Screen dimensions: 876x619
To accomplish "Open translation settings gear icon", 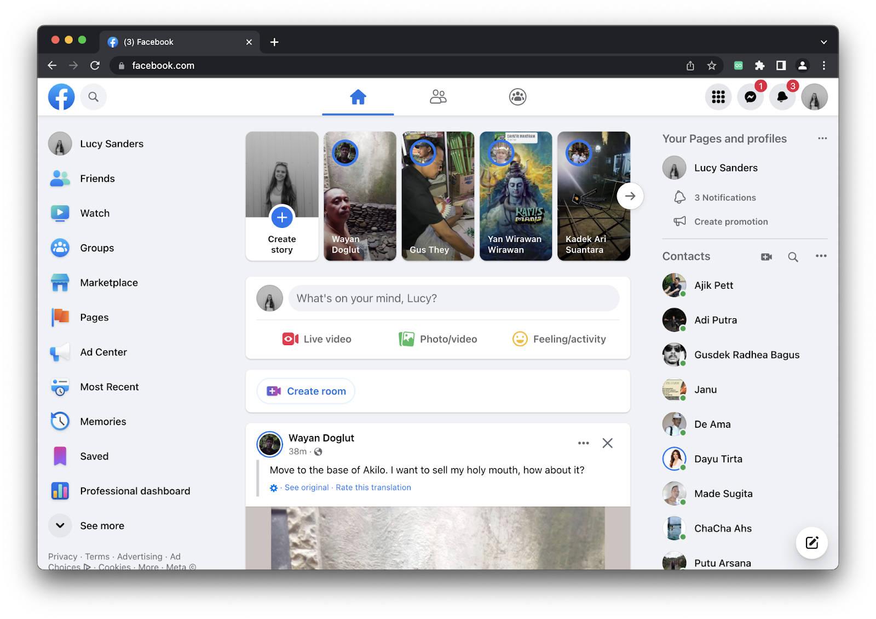I will (x=274, y=488).
